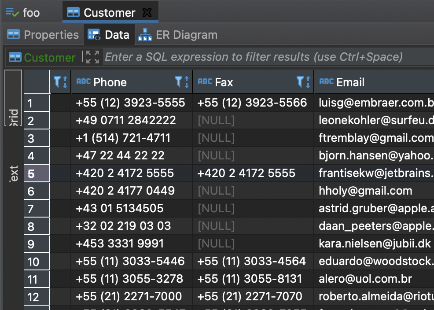Focus the SQL filter expression field
Viewport: 434px width, 310px height.
tap(268, 57)
